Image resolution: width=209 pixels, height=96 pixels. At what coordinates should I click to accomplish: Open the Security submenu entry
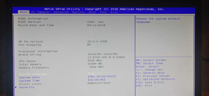(x=26, y=87)
